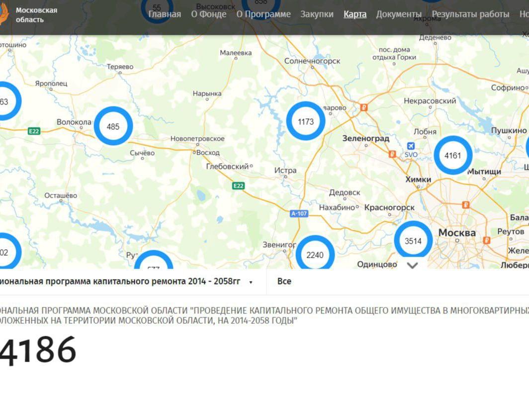Open the О Программе menu item

pyautogui.click(x=264, y=14)
